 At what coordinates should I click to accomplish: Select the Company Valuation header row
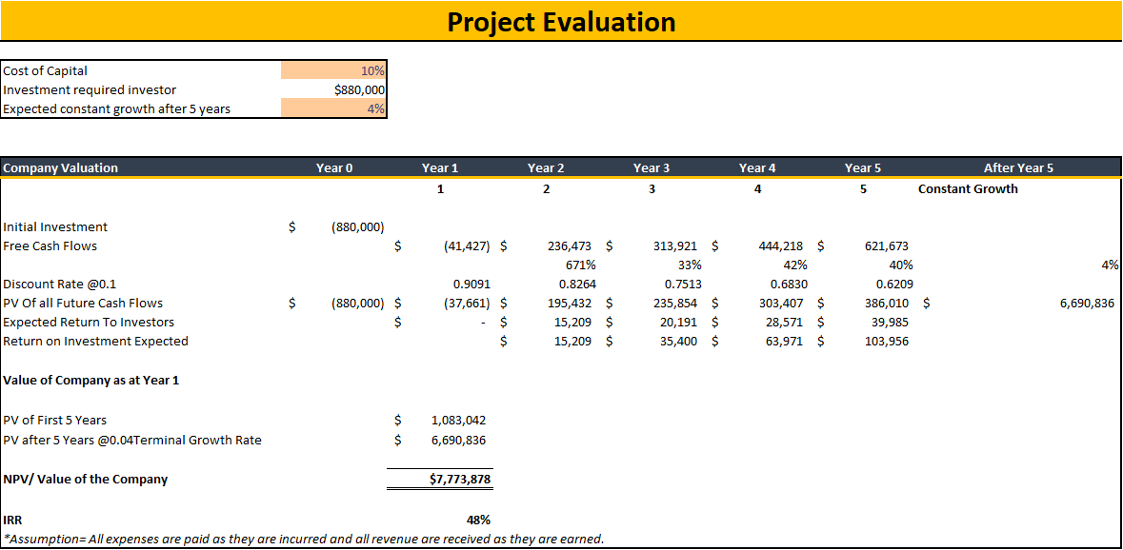[57, 167]
